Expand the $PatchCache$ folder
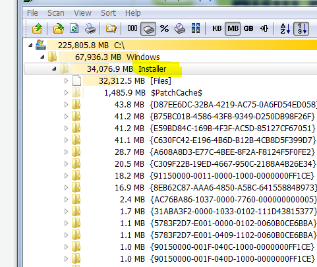317x267 pixels. point(66,93)
